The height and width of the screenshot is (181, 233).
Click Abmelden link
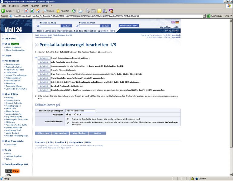(165, 27)
